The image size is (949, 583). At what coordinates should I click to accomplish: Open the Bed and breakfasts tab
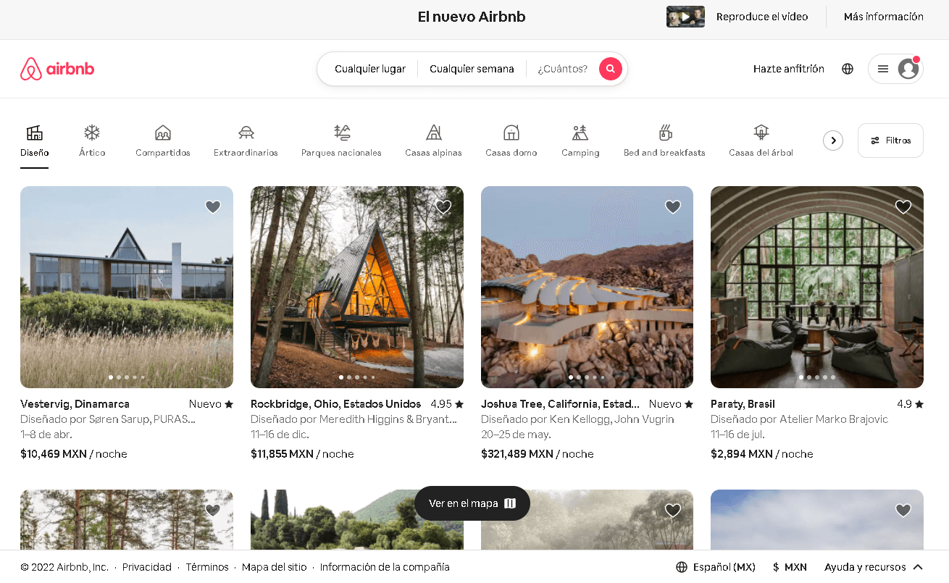664,140
